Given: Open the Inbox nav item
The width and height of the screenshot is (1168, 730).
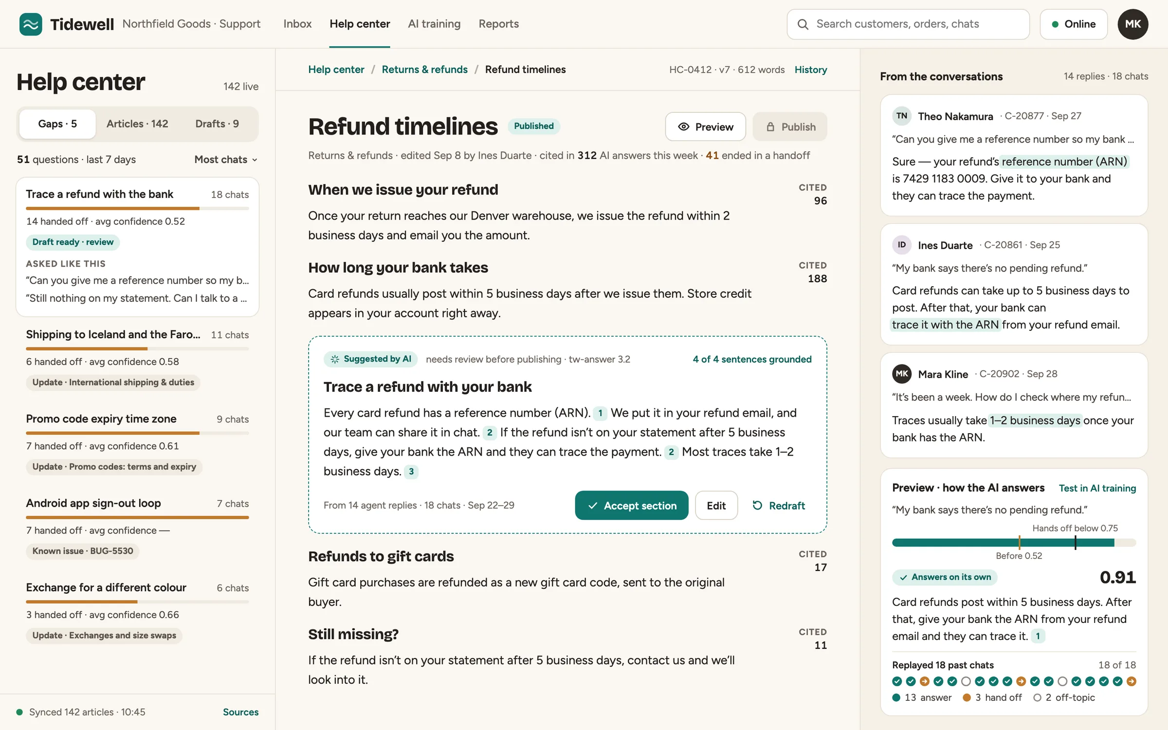Looking at the screenshot, I should [297, 24].
